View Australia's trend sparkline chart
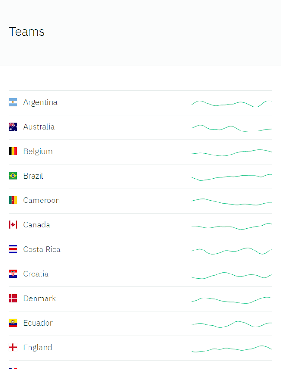 tap(231, 128)
